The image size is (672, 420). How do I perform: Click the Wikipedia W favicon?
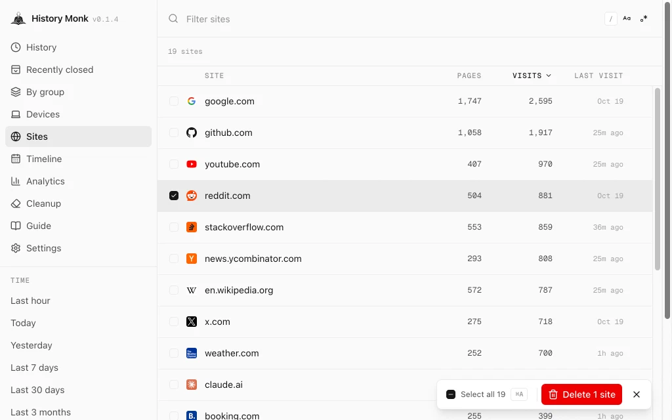click(x=192, y=290)
